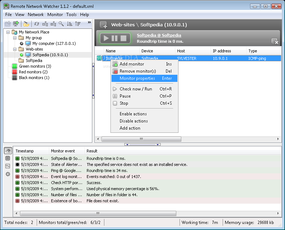The height and width of the screenshot is (230, 285).
Task: Select Black monitors (1) filter
Action: pos(34,78)
